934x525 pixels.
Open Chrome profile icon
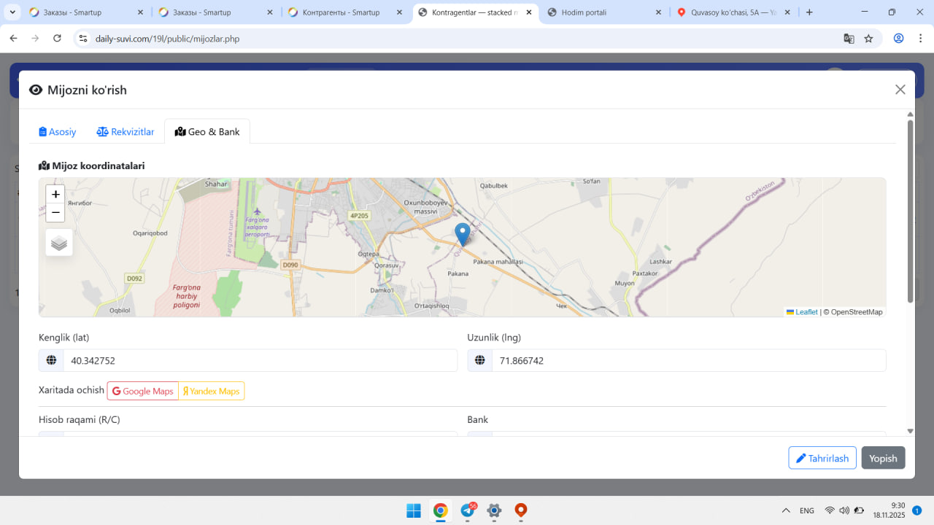click(898, 39)
